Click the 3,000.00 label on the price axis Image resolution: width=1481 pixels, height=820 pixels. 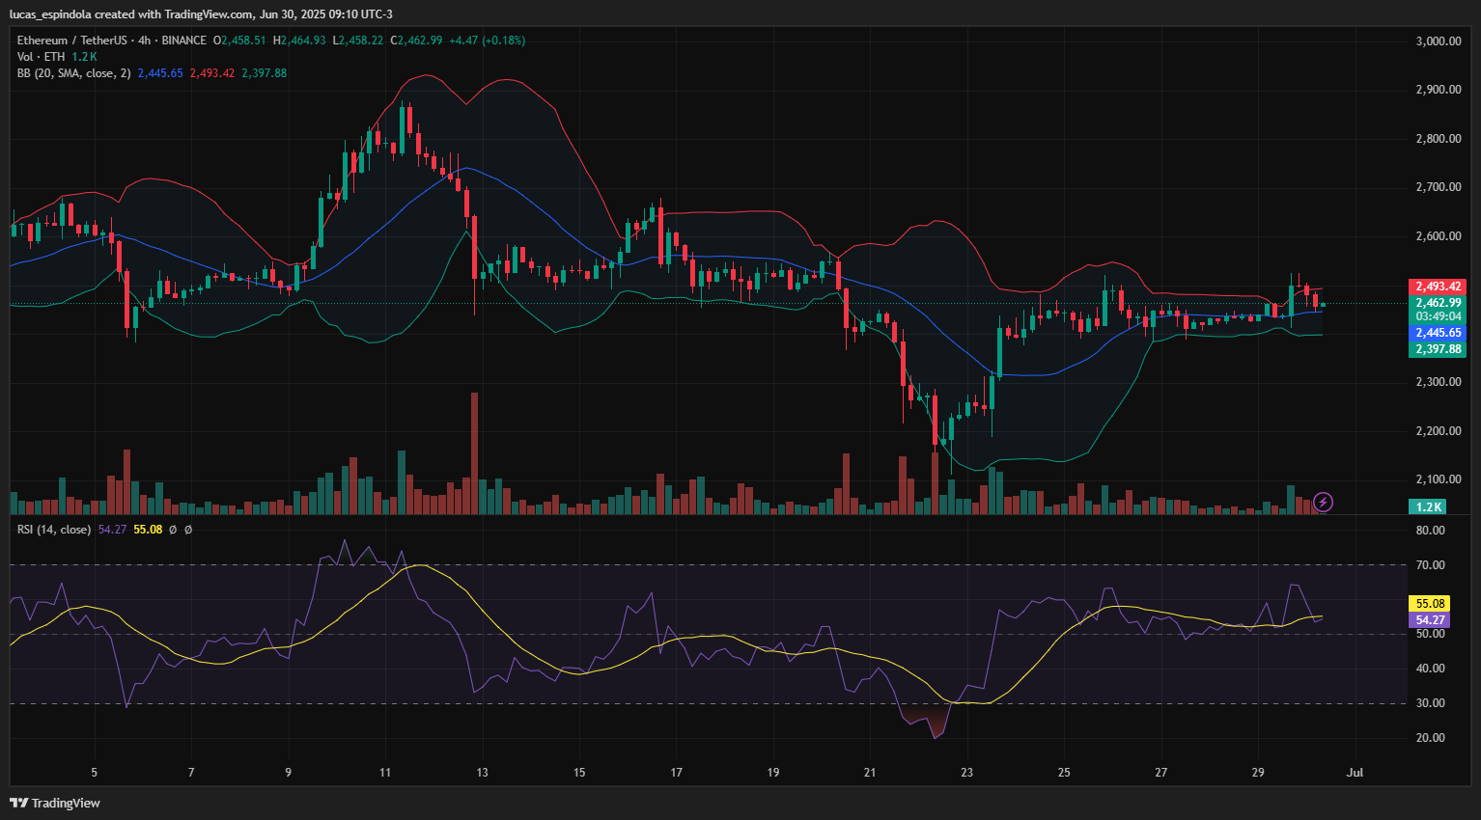pos(1438,41)
